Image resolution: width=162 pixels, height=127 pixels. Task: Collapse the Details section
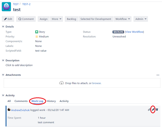(3, 27)
